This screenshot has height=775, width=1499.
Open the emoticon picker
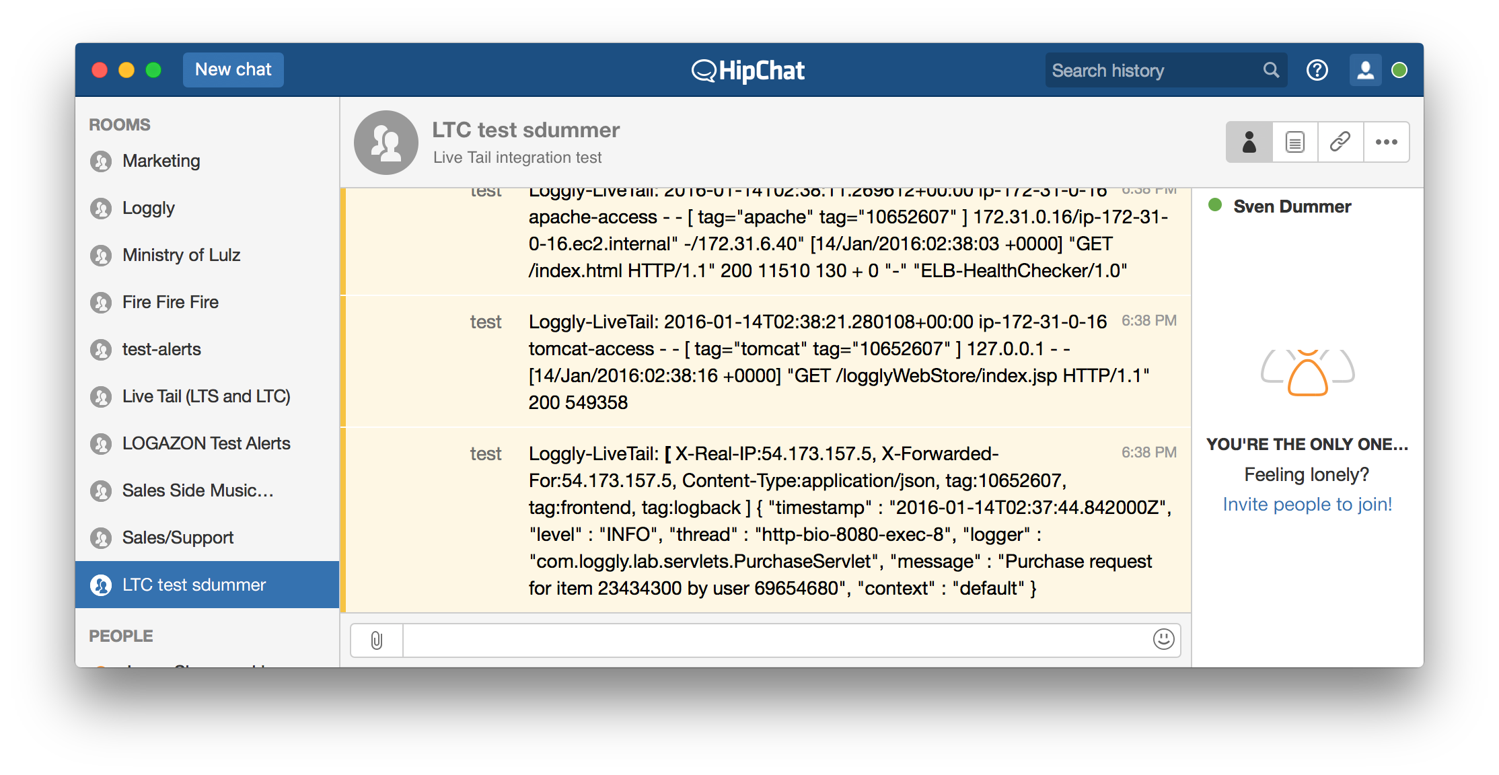point(1163,639)
